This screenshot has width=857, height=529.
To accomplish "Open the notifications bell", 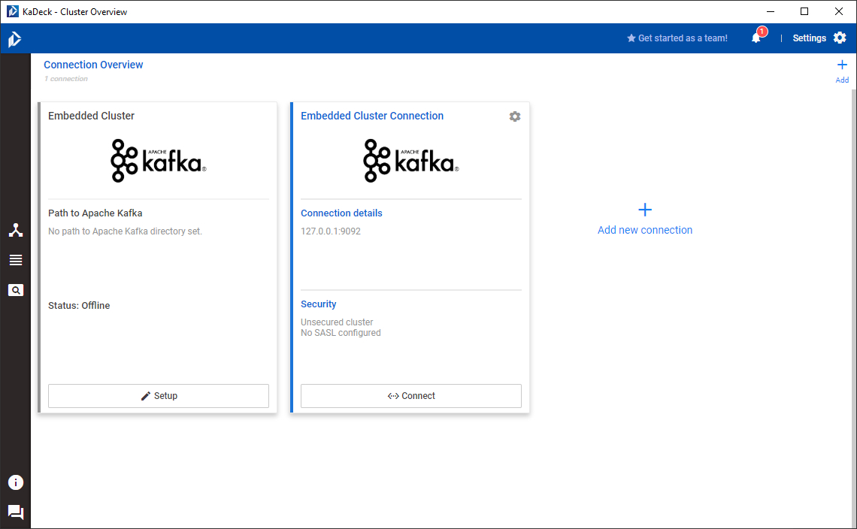I will 756,38.
